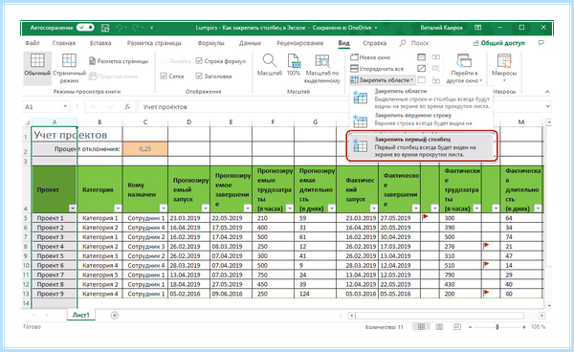Switch to Страничный режим view
574x352 pixels.
click(x=69, y=69)
